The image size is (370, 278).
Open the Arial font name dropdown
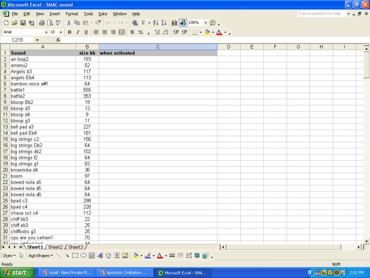pos(46,32)
